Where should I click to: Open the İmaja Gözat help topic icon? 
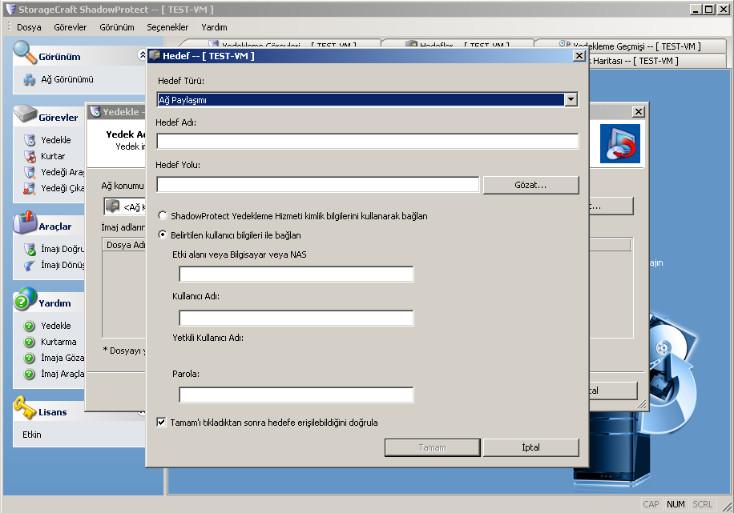coord(30,358)
